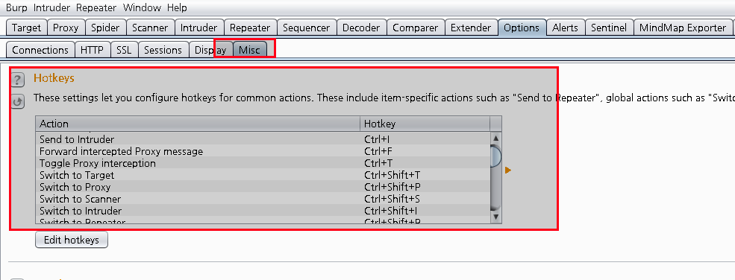Click the Ctrl+T hotkey cell

425,164
